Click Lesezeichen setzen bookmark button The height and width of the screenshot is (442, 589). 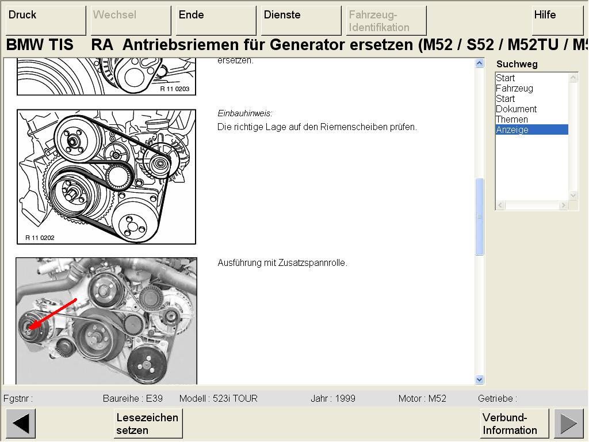pyautogui.click(x=148, y=424)
